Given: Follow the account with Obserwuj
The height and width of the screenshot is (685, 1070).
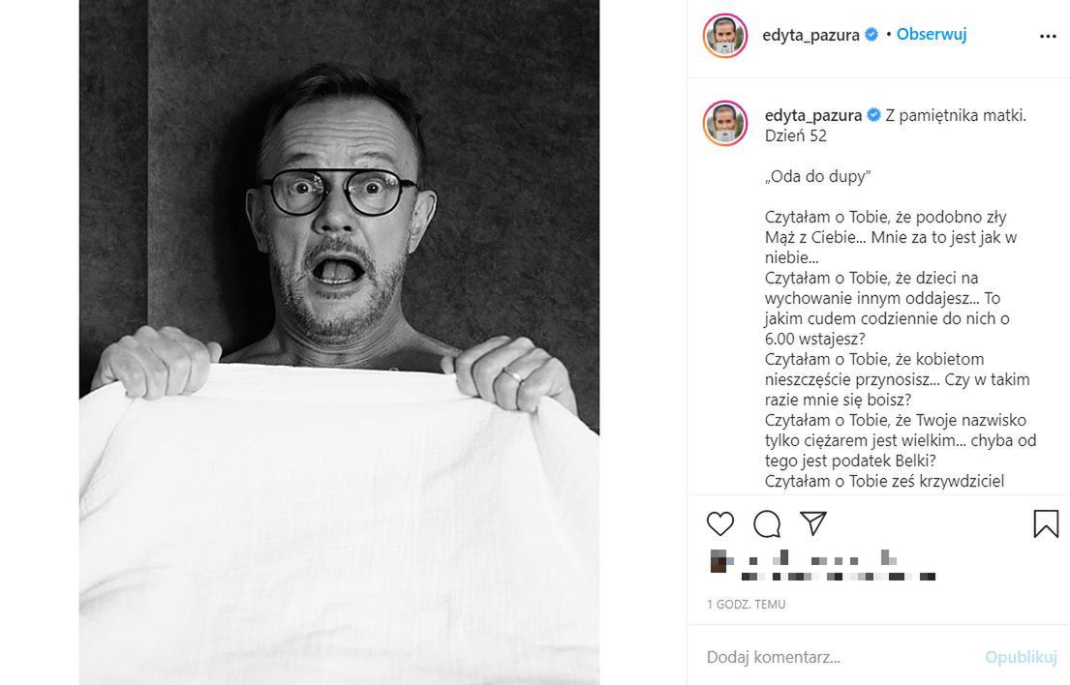Looking at the screenshot, I should [932, 35].
